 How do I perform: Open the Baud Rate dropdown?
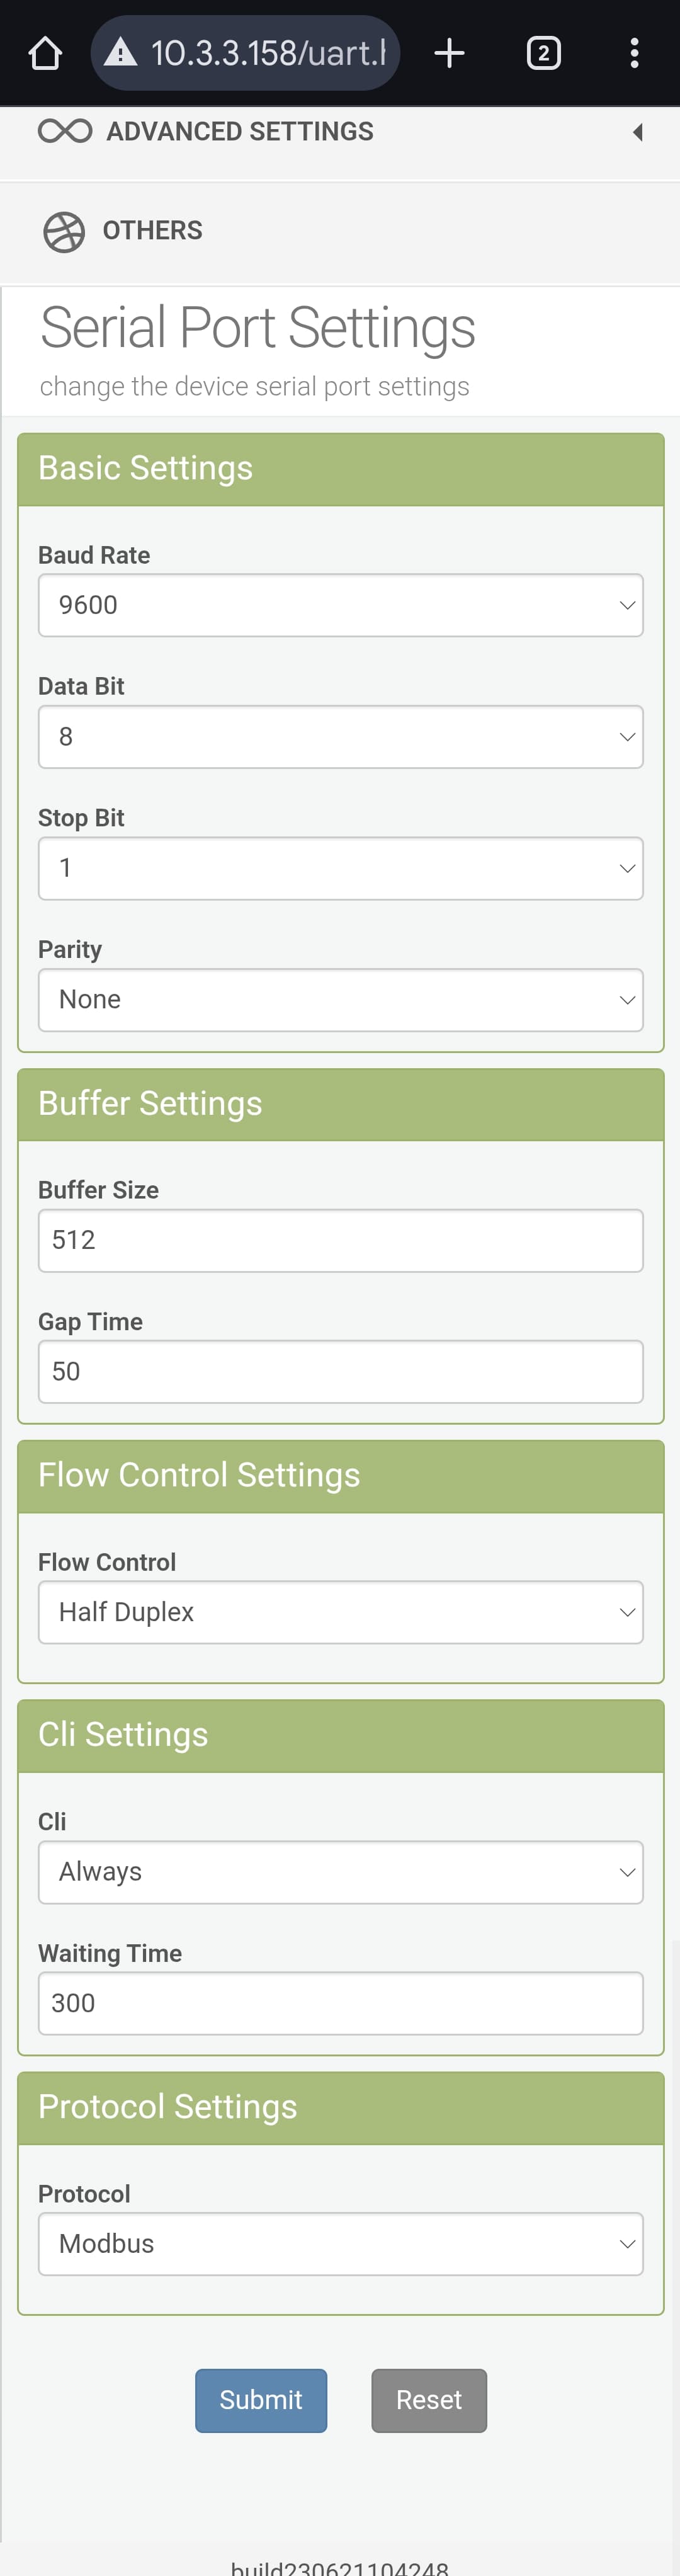coord(340,605)
